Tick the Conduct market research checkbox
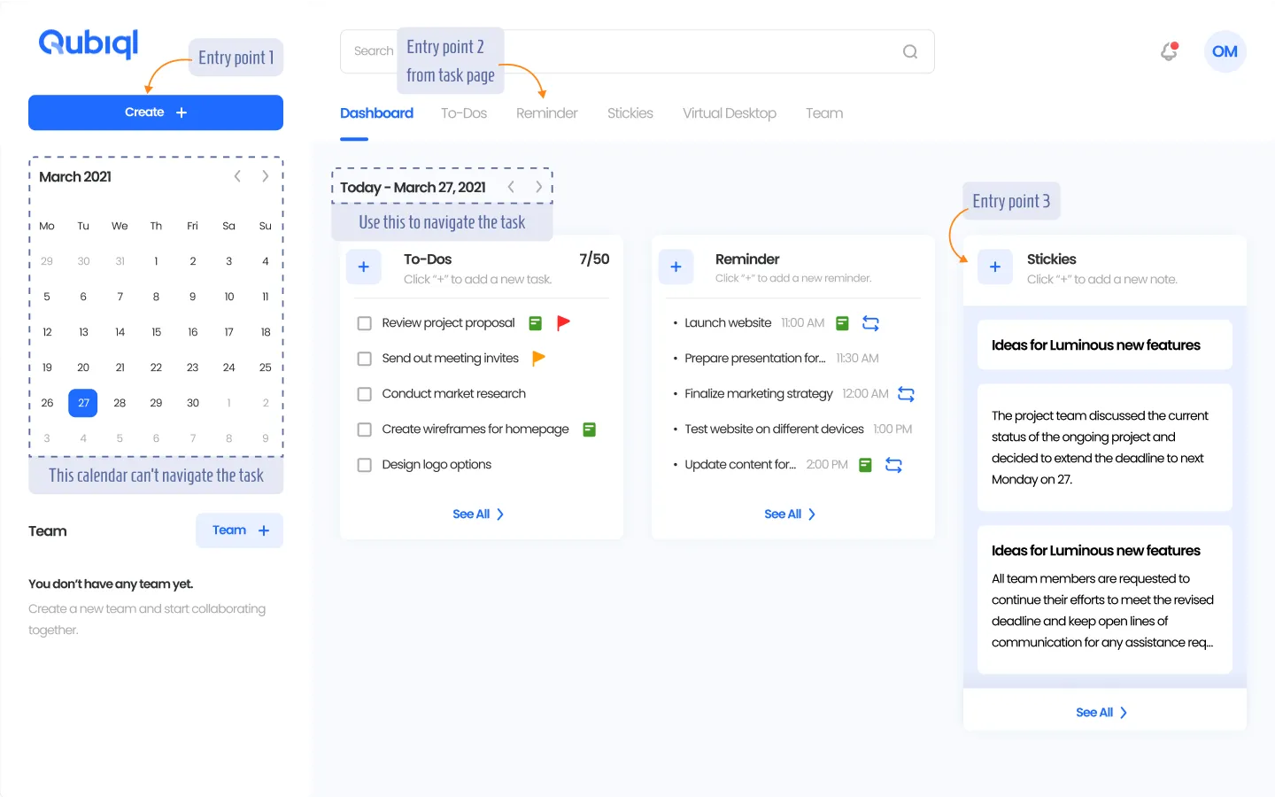The image size is (1275, 797). 364,394
